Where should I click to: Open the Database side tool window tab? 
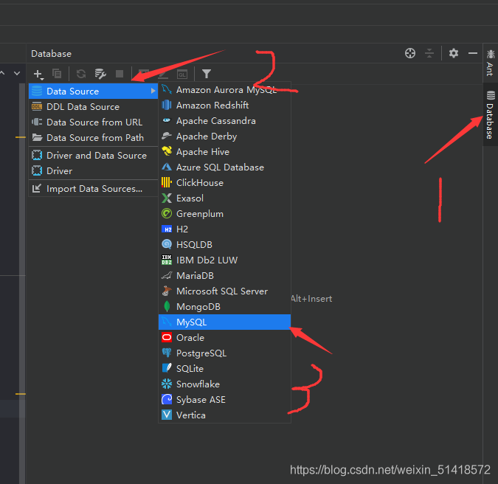coord(490,114)
